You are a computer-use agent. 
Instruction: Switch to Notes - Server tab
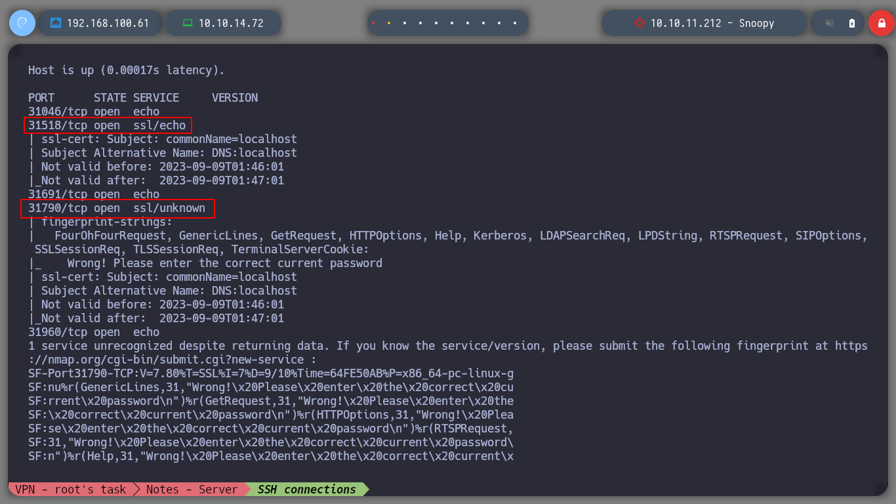click(192, 489)
